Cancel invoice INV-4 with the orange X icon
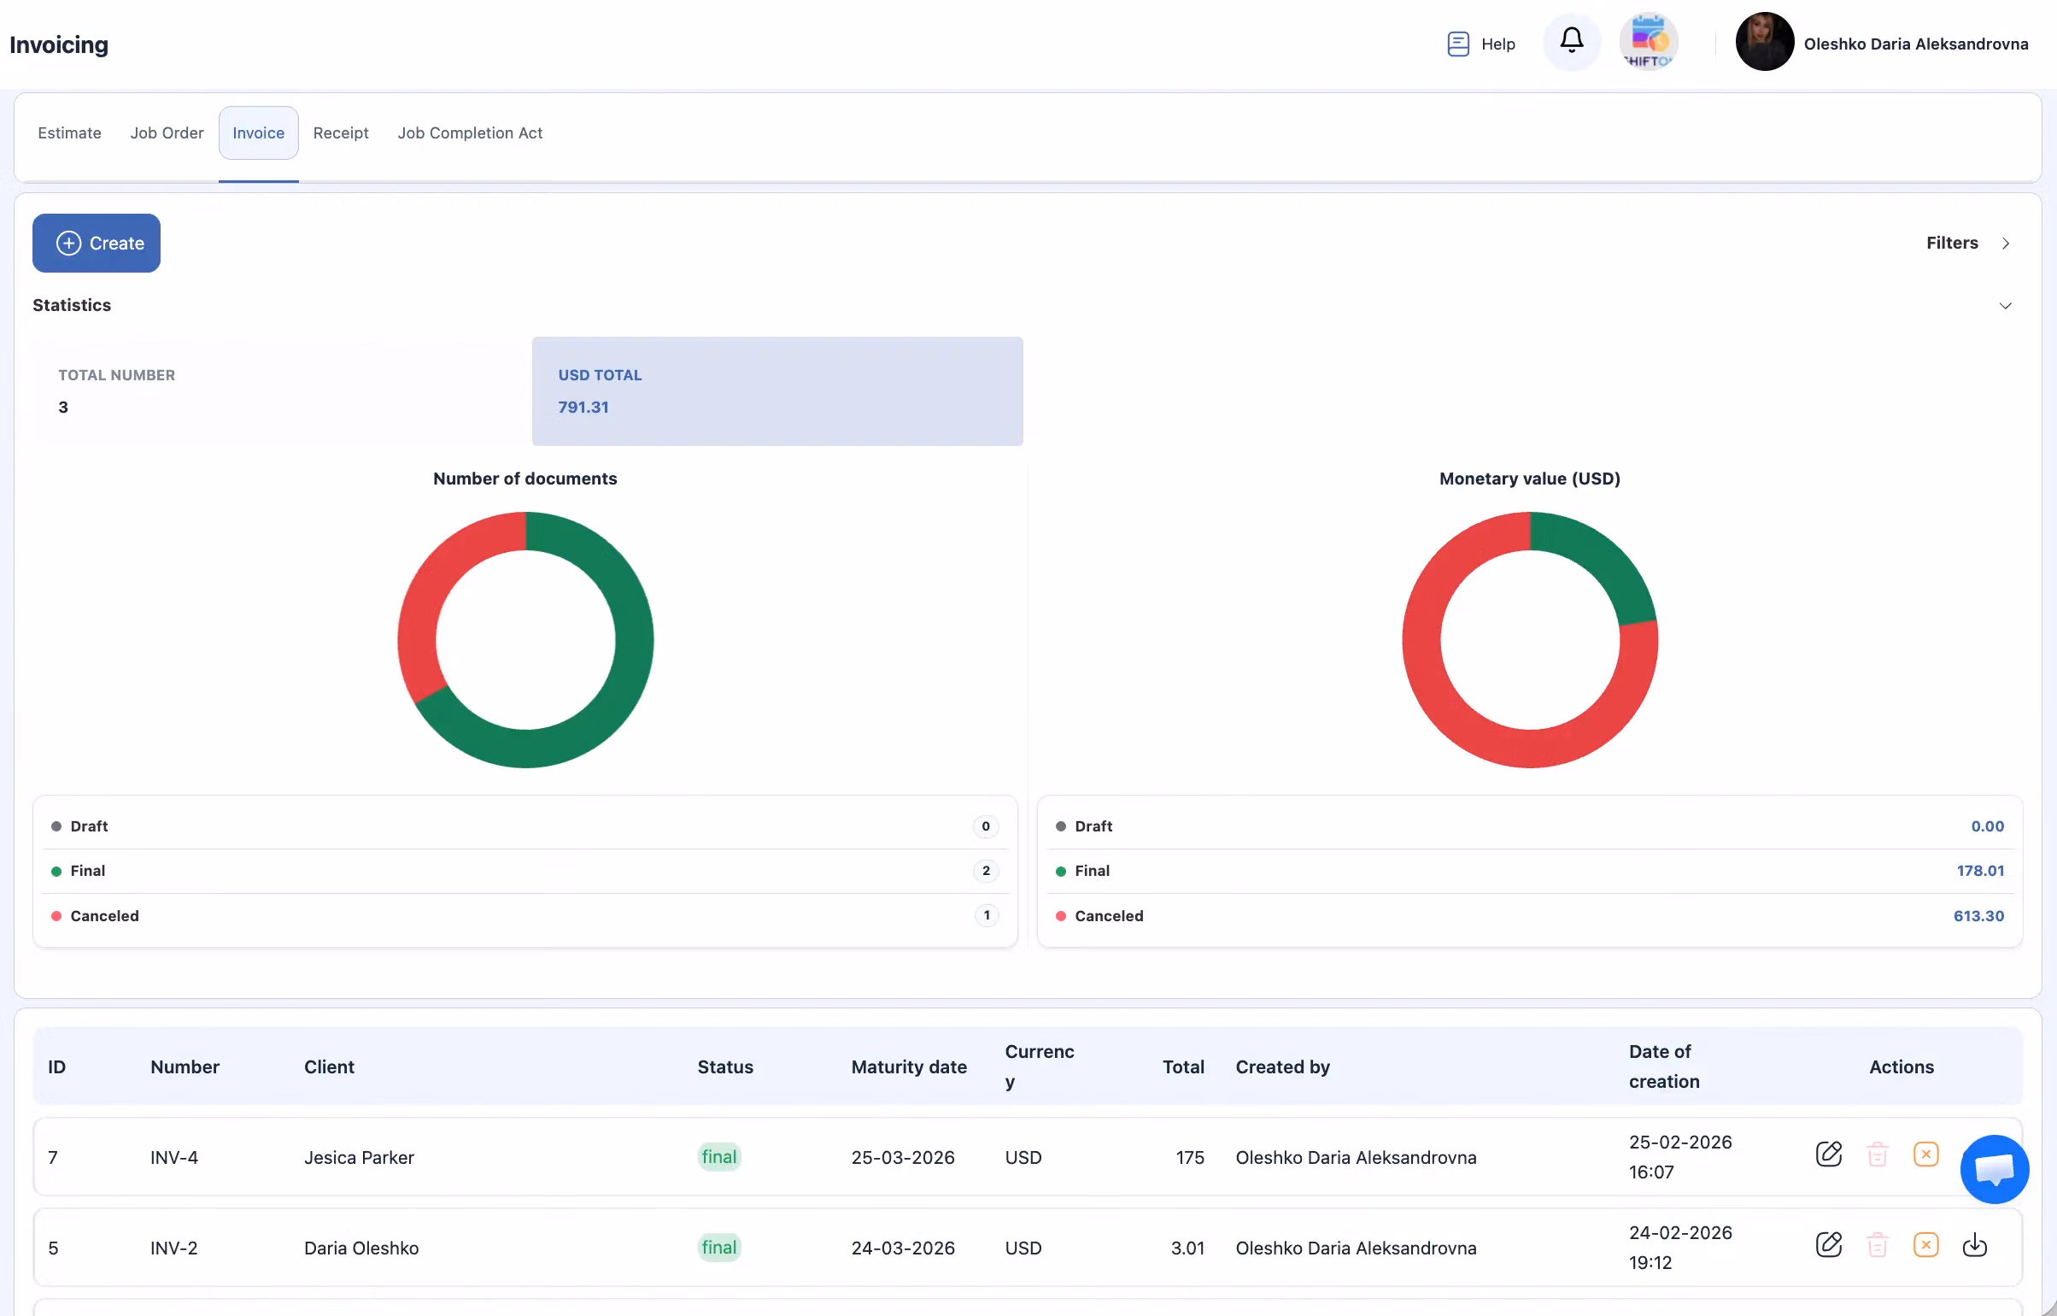The width and height of the screenshot is (2057, 1316). (1926, 1154)
